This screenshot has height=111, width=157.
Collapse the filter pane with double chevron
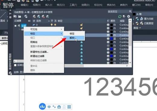pyautogui.click(x=29, y=21)
